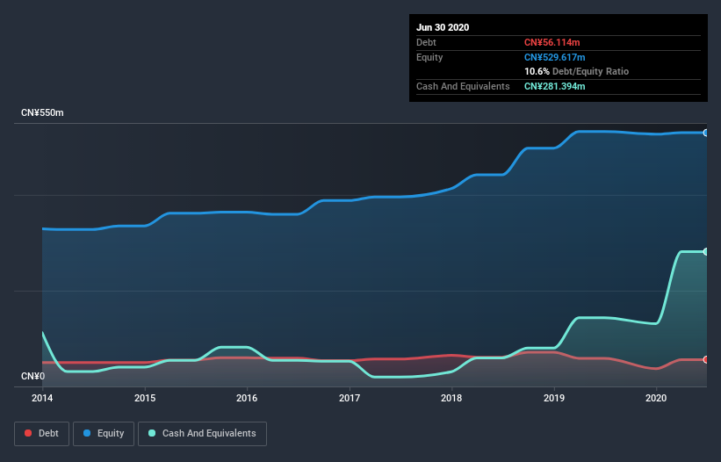The width and height of the screenshot is (721, 462).
Task: Click Cash And Equivalents label in tooltip
Action: [x=463, y=86]
